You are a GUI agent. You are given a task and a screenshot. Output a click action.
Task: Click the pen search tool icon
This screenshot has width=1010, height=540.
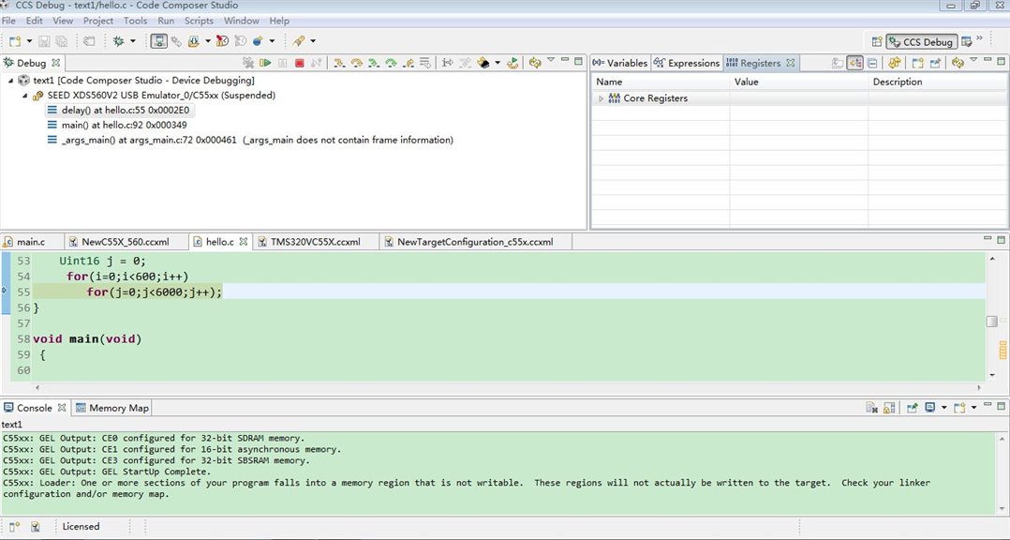(x=298, y=41)
